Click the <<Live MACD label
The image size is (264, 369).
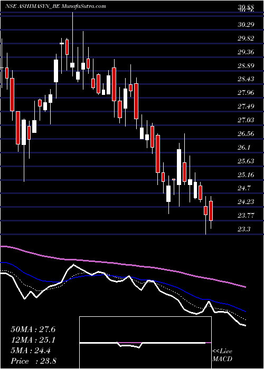tap(222, 355)
